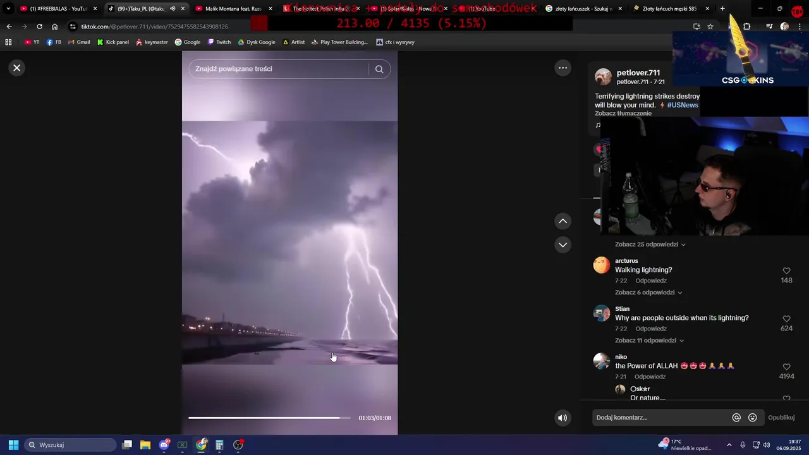Open the Chrome apps grid icon
The image size is (809, 455).
8,42
